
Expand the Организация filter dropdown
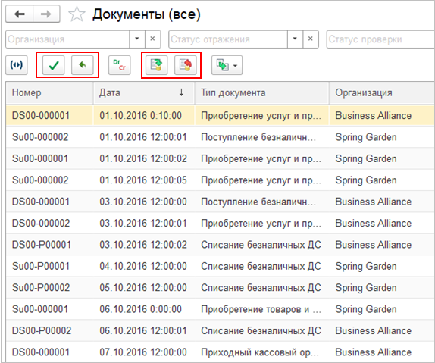tap(137, 39)
